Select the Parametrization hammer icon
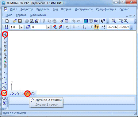This screenshot has width=138, height=117. [5, 50]
